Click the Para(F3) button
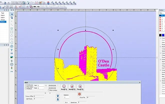 click(80, 87)
